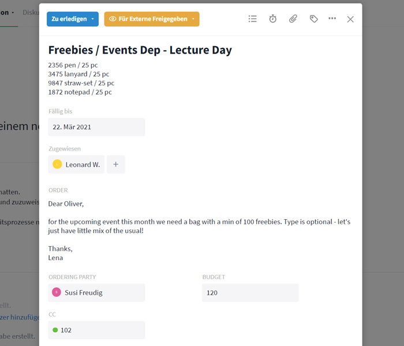The image size is (404, 346).
Task: Open the tags icon
Action: pyautogui.click(x=313, y=19)
